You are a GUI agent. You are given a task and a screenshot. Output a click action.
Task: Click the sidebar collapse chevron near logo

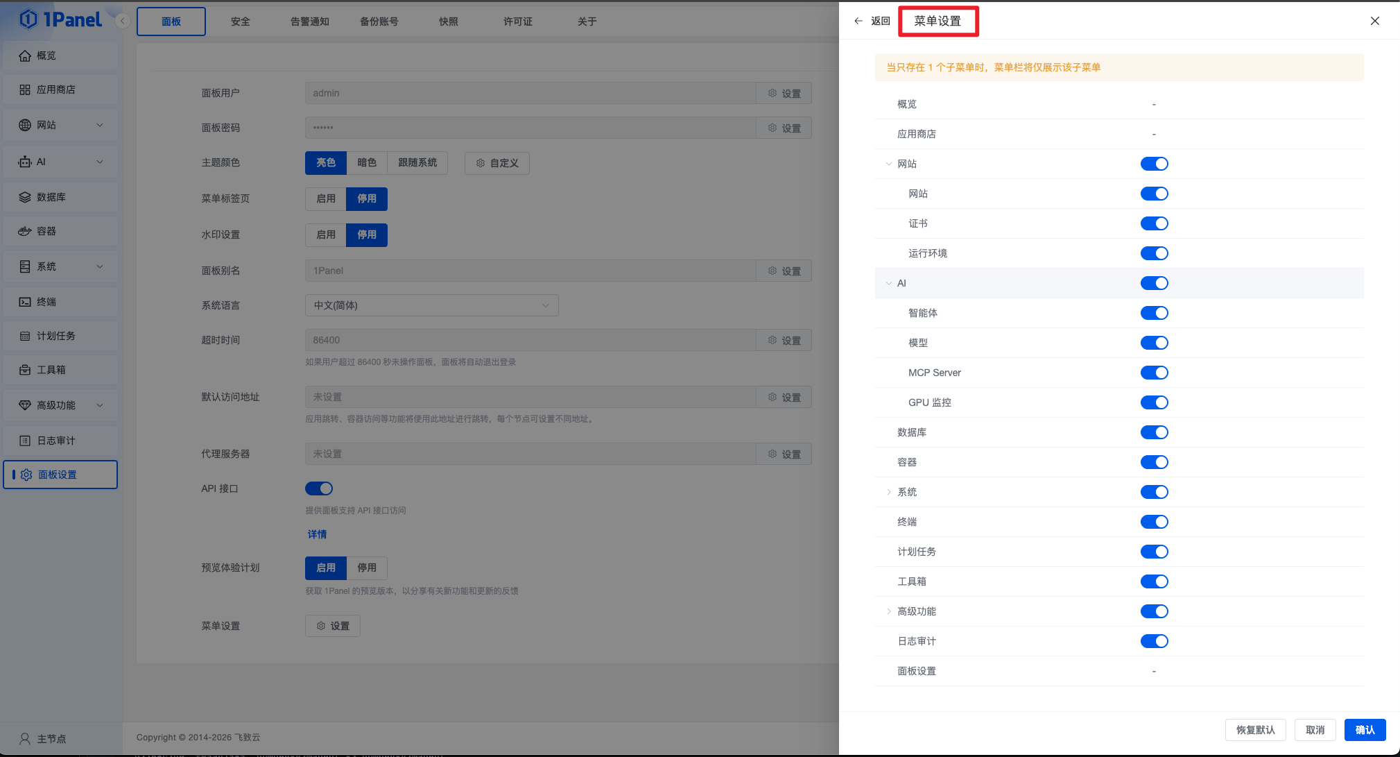(x=123, y=21)
